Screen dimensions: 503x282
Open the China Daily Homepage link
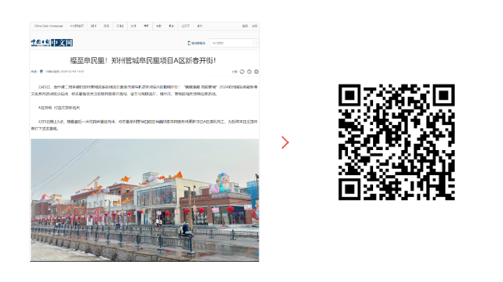(x=49, y=26)
